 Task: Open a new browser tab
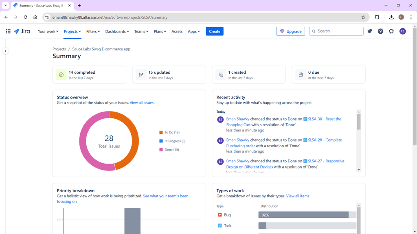pos(79,5)
